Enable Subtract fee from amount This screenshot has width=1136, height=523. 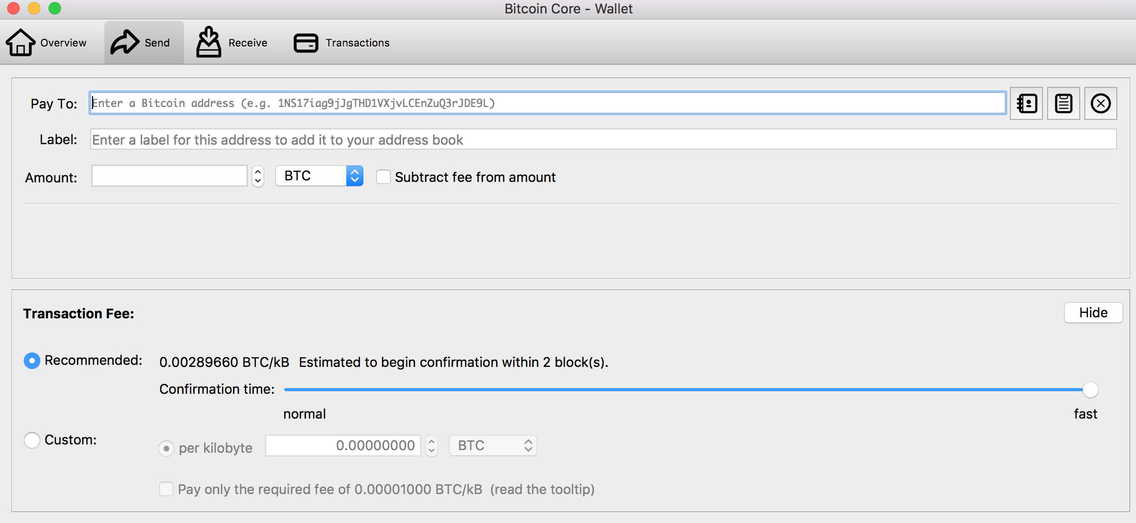coord(383,177)
